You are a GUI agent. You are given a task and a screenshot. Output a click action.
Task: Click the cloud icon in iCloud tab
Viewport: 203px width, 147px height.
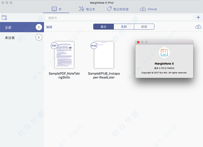(x=143, y=9)
